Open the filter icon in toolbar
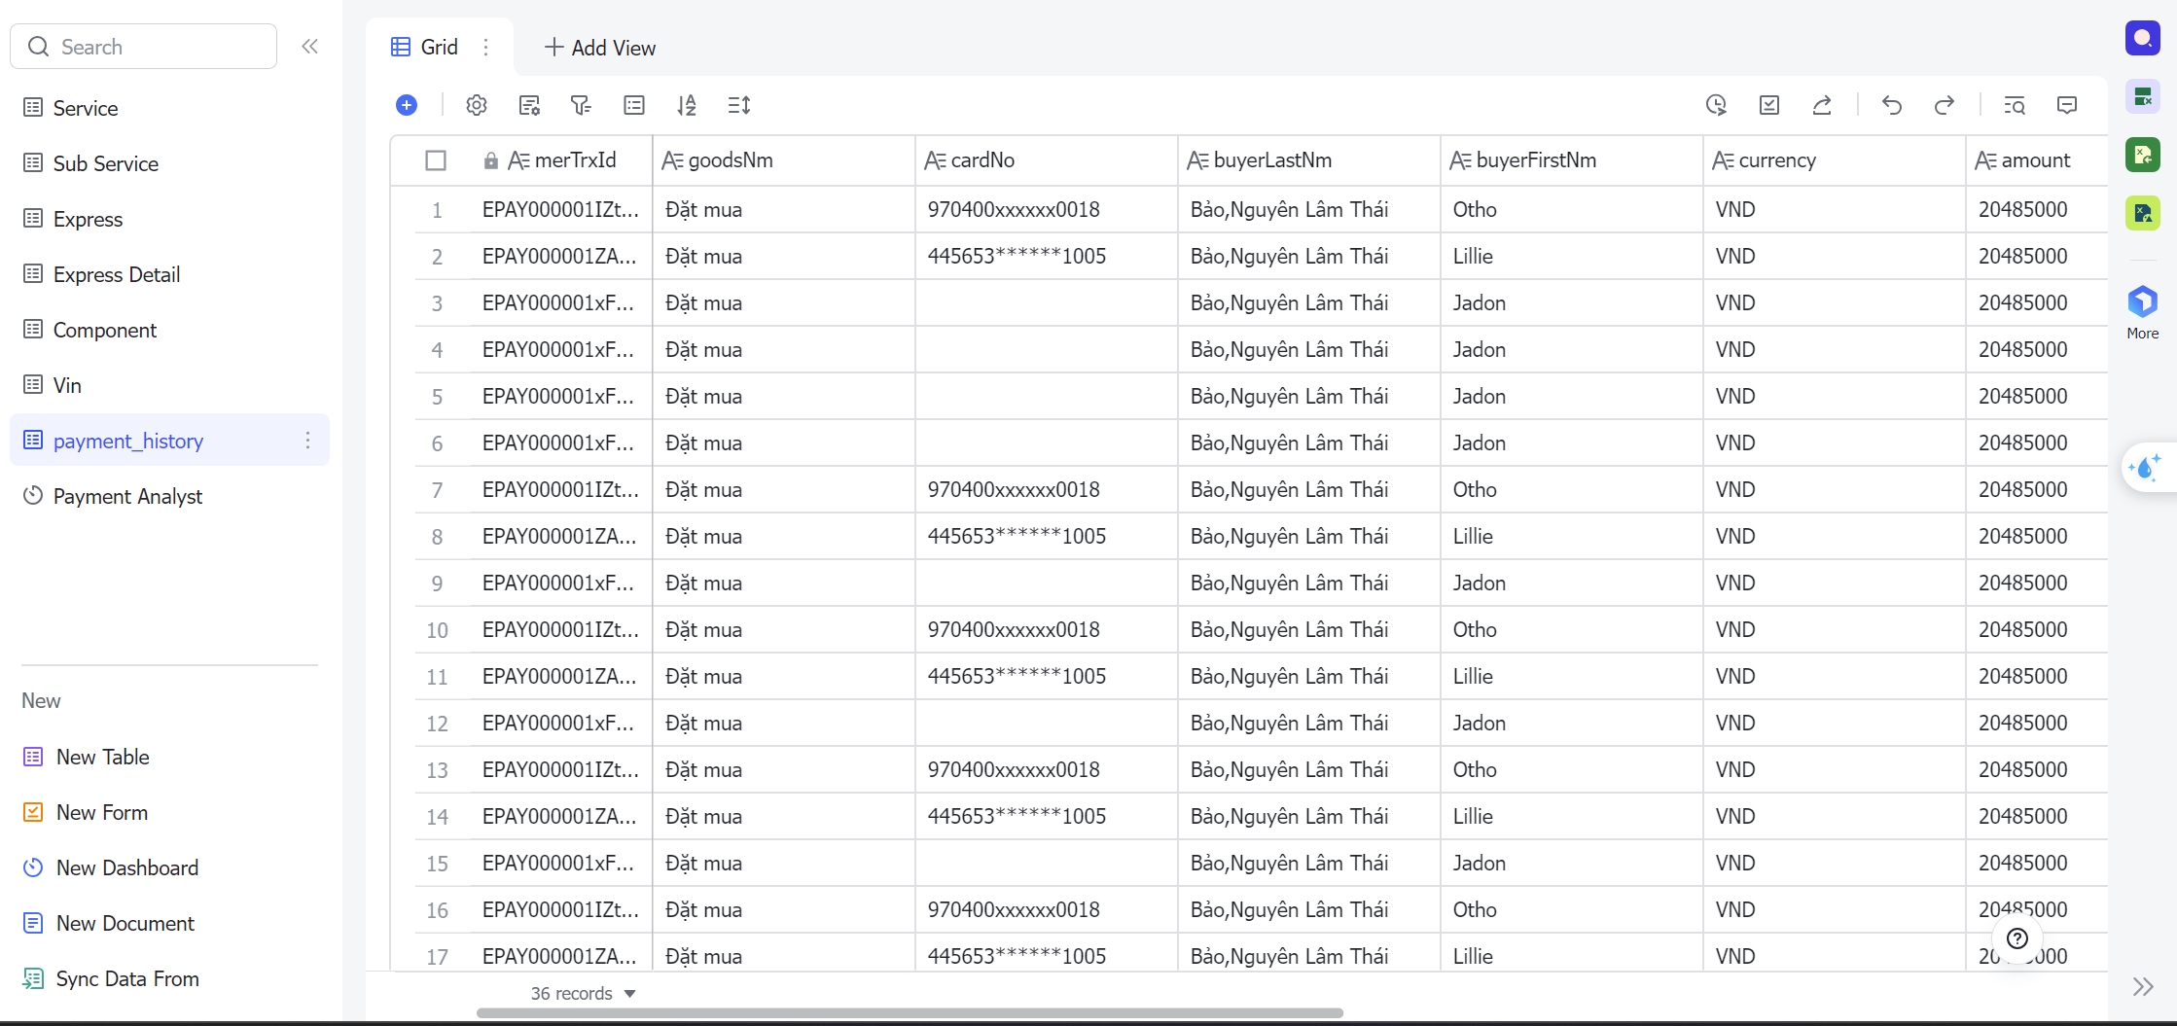 (581, 105)
